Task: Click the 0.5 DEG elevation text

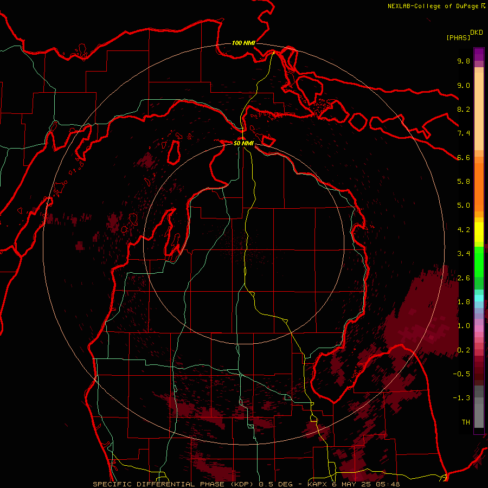Action: tap(276, 484)
